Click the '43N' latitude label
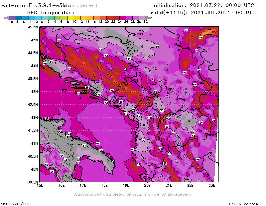 tap(34, 92)
